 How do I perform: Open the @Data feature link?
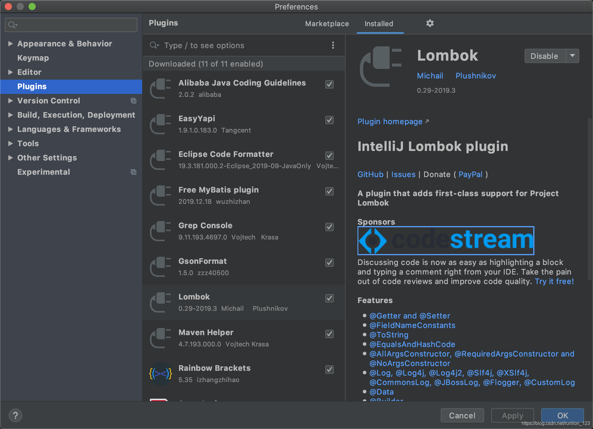point(382,392)
